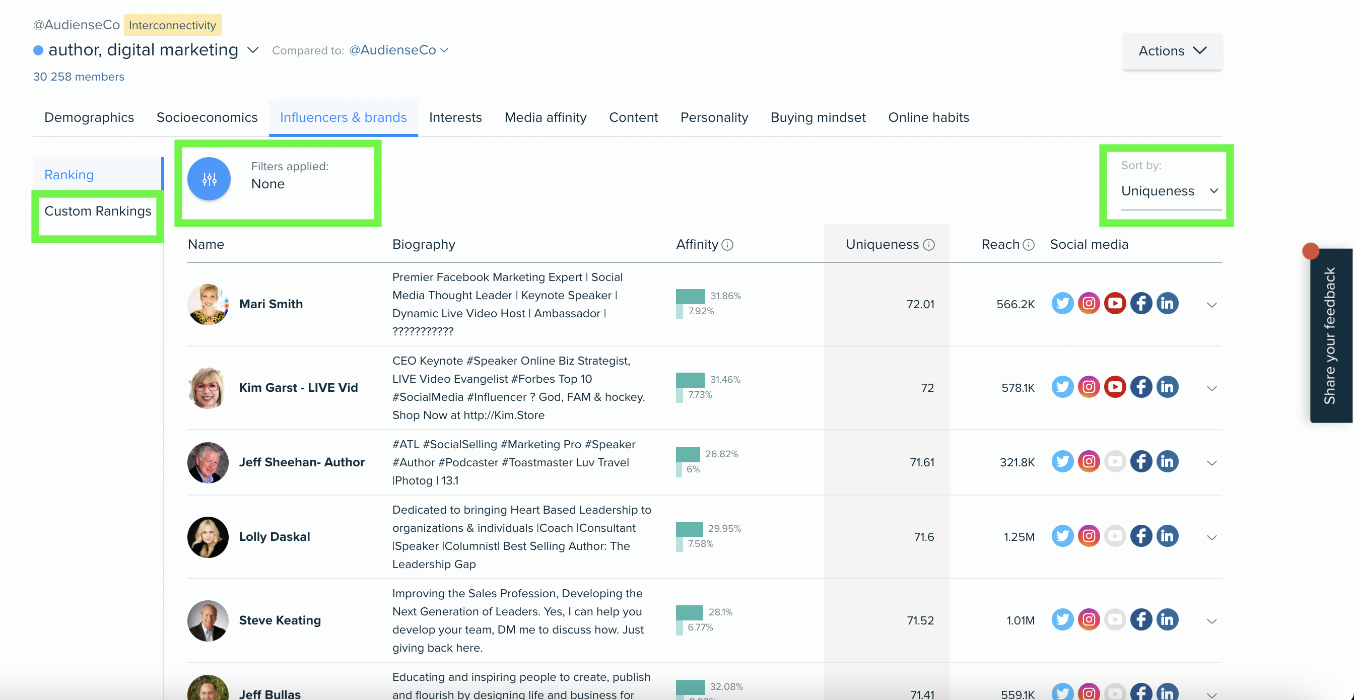
Task: Switch to the Demographics tab
Action: (x=89, y=117)
